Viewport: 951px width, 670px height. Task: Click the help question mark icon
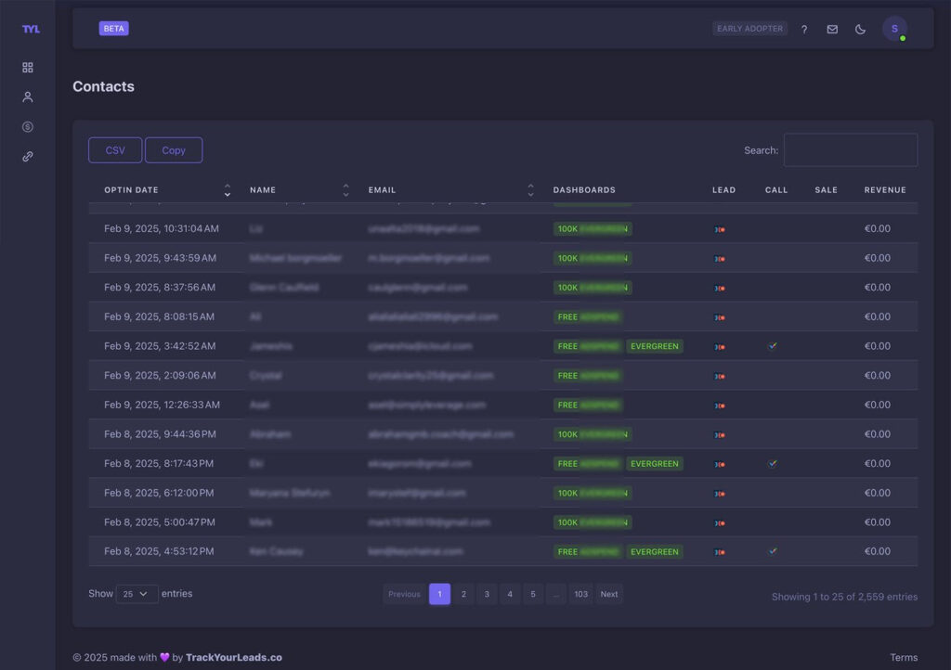(x=804, y=29)
